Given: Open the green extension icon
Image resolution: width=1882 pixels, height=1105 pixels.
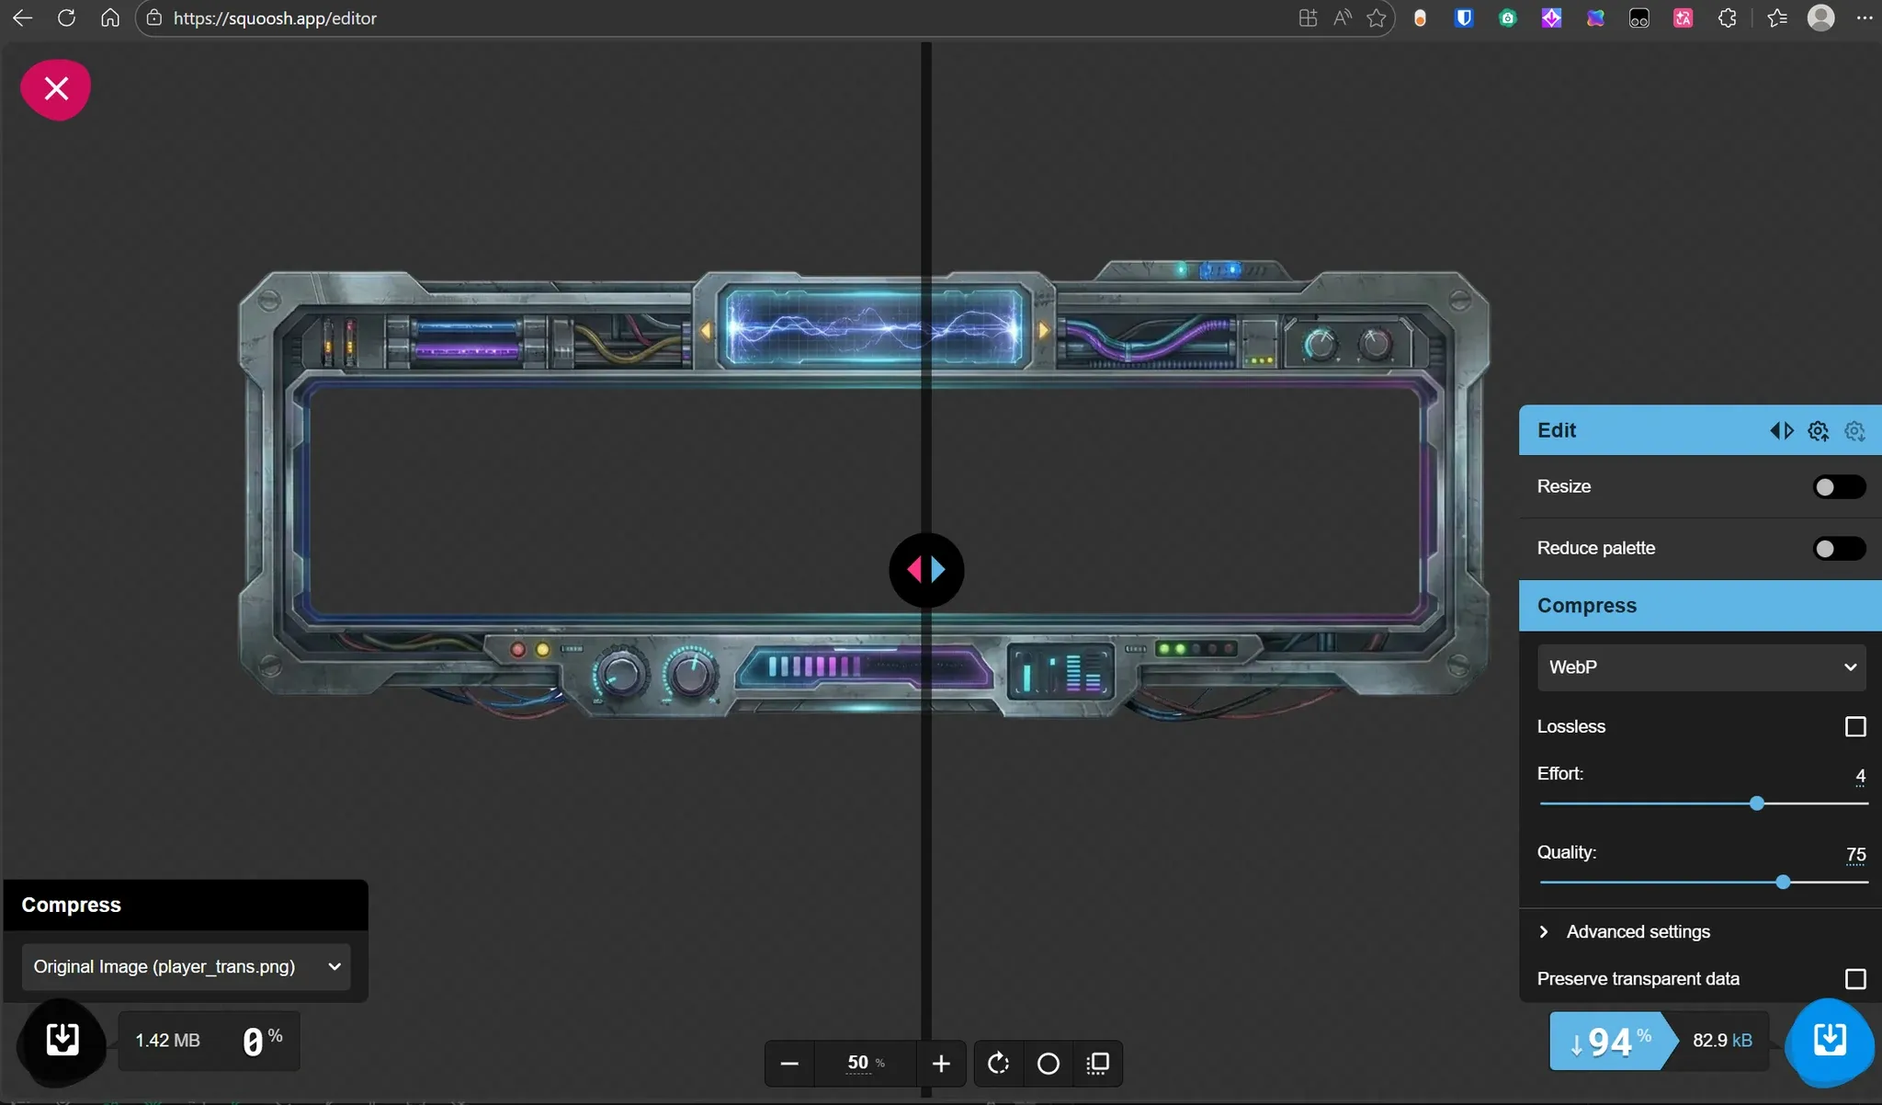Looking at the screenshot, I should [1508, 17].
